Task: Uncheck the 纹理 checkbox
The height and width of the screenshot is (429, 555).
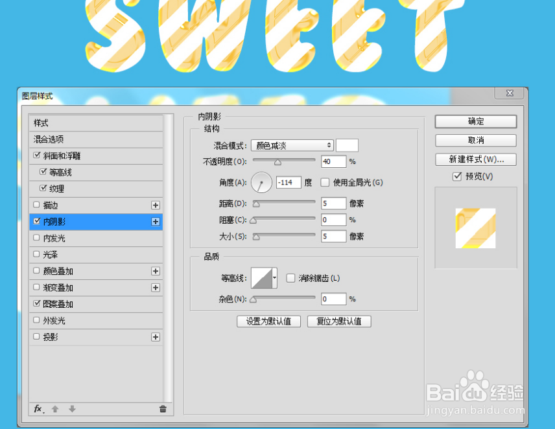Action: pyautogui.click(x=43, y=188)
